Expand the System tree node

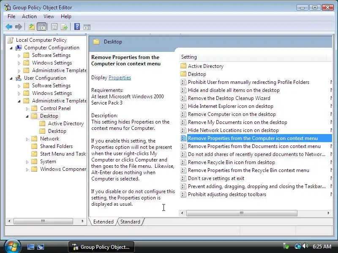27,162
